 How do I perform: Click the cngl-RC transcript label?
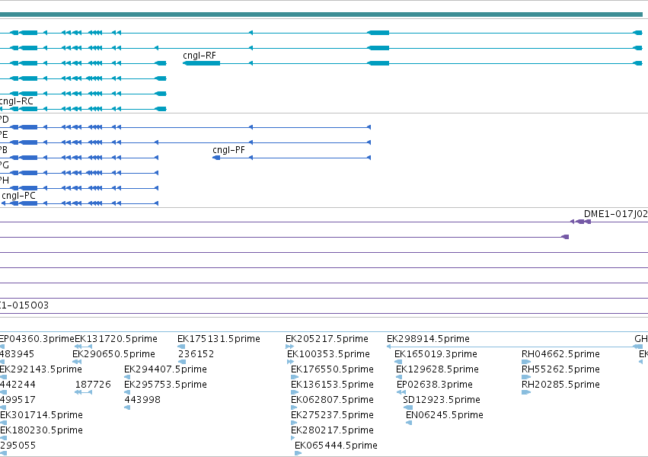pos(16,101)
